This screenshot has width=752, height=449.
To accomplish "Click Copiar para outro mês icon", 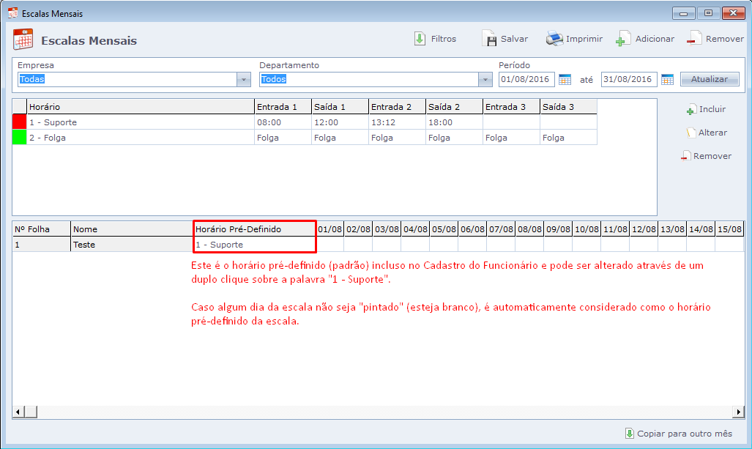I will point(629,434).
